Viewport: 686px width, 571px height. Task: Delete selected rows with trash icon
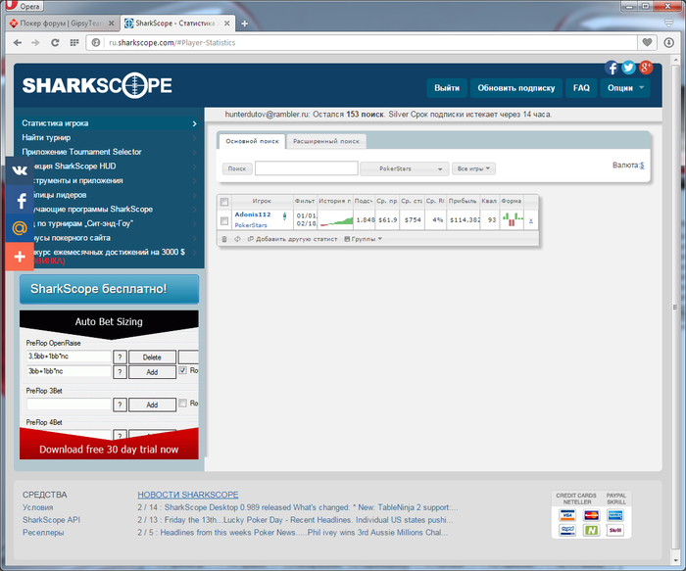(224, 239)
